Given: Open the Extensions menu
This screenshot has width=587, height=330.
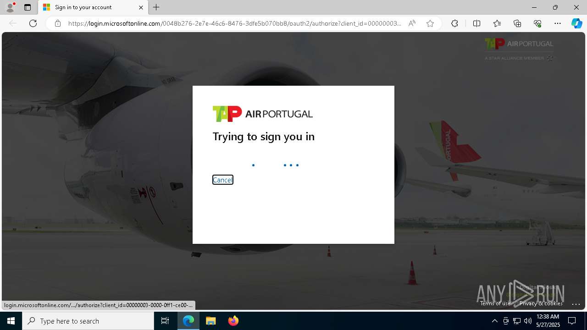Looking at the screenshot, I should click(x=454, y=23).
